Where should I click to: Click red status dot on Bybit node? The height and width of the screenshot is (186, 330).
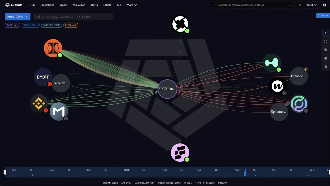click(50, 84)
